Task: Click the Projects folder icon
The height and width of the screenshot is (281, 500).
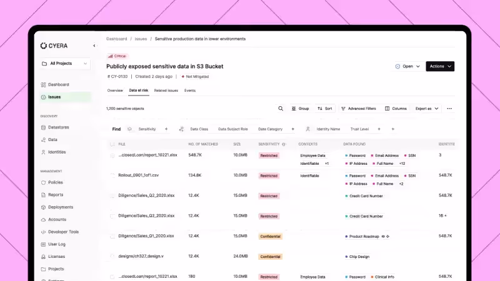Action: [43, 269]
